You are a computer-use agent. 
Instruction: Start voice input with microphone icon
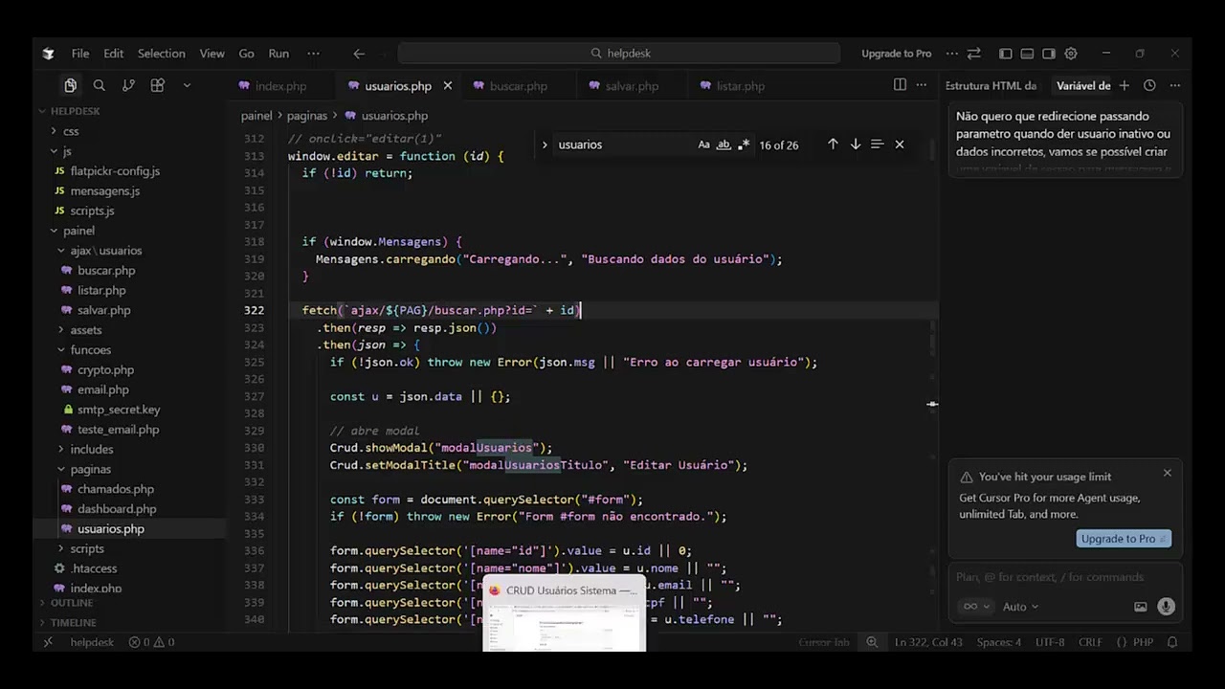point(1166,607)
